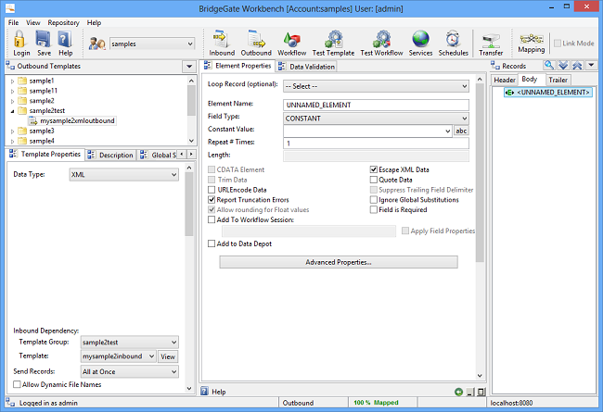Switch to the Header records tab

pos(504,80)
